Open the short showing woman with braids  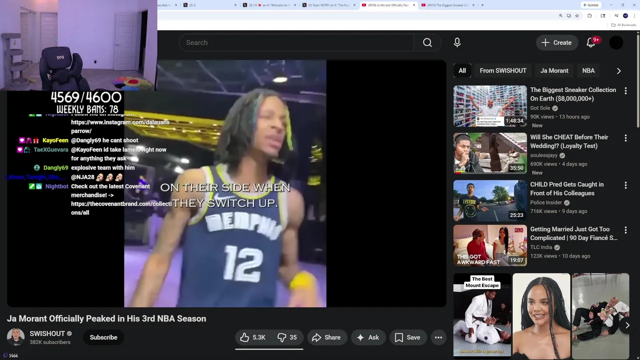[541, 315]
